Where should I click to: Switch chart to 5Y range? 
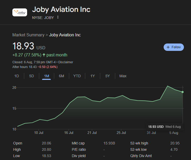point(108,76)
